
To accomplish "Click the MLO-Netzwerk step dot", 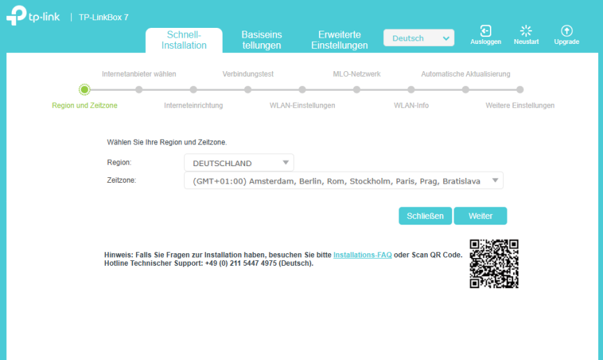I will point(357,89).
